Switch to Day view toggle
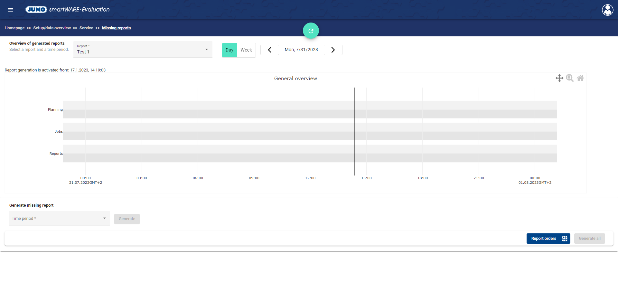 (229, 50)
